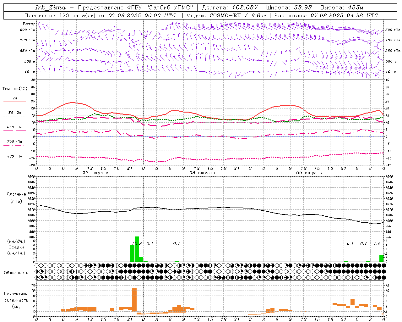The height and width of the screenshot is (322, 402).
Task: Click the "700 гПа" dash-dot legend entry
Action: (x=14, y=142)
